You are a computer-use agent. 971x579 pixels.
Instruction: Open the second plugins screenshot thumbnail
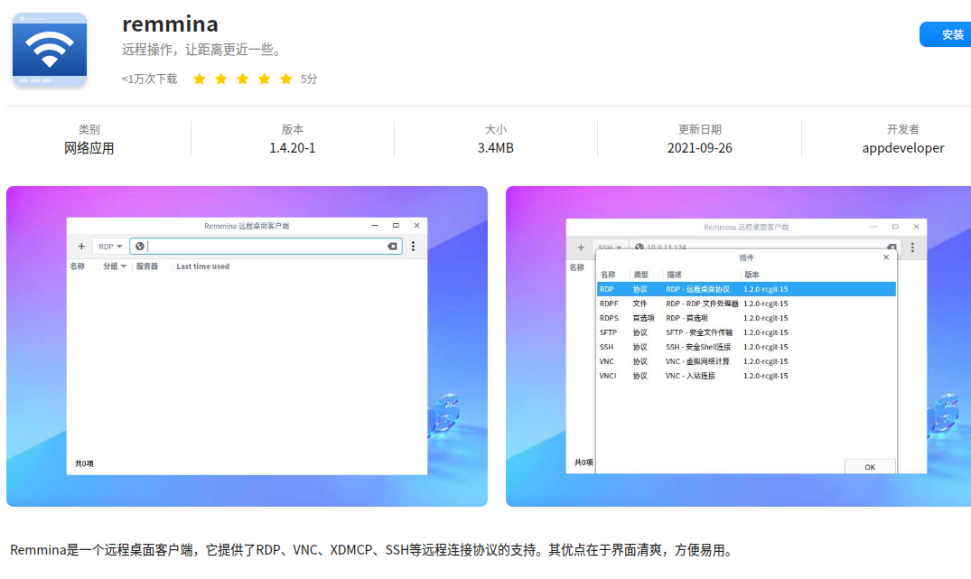[738, 346]
